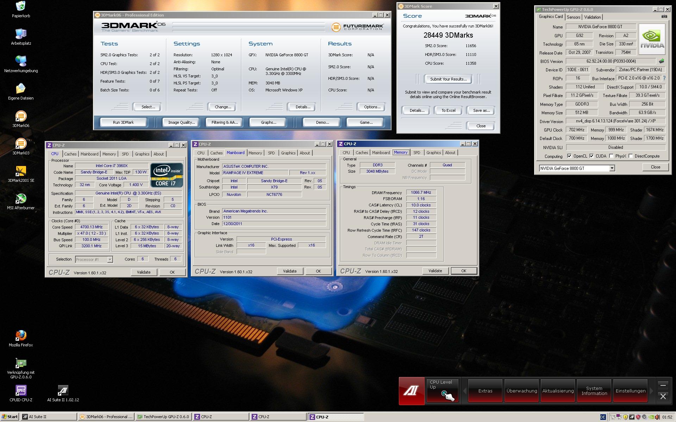This screenshot has height=422, width=676.
Task: Open Graphics tab in right CPU-Z window
Action: coord(433,153)
